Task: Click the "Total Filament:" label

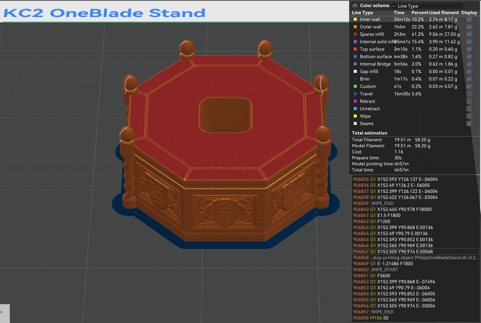Action: (x=367, y=140)
